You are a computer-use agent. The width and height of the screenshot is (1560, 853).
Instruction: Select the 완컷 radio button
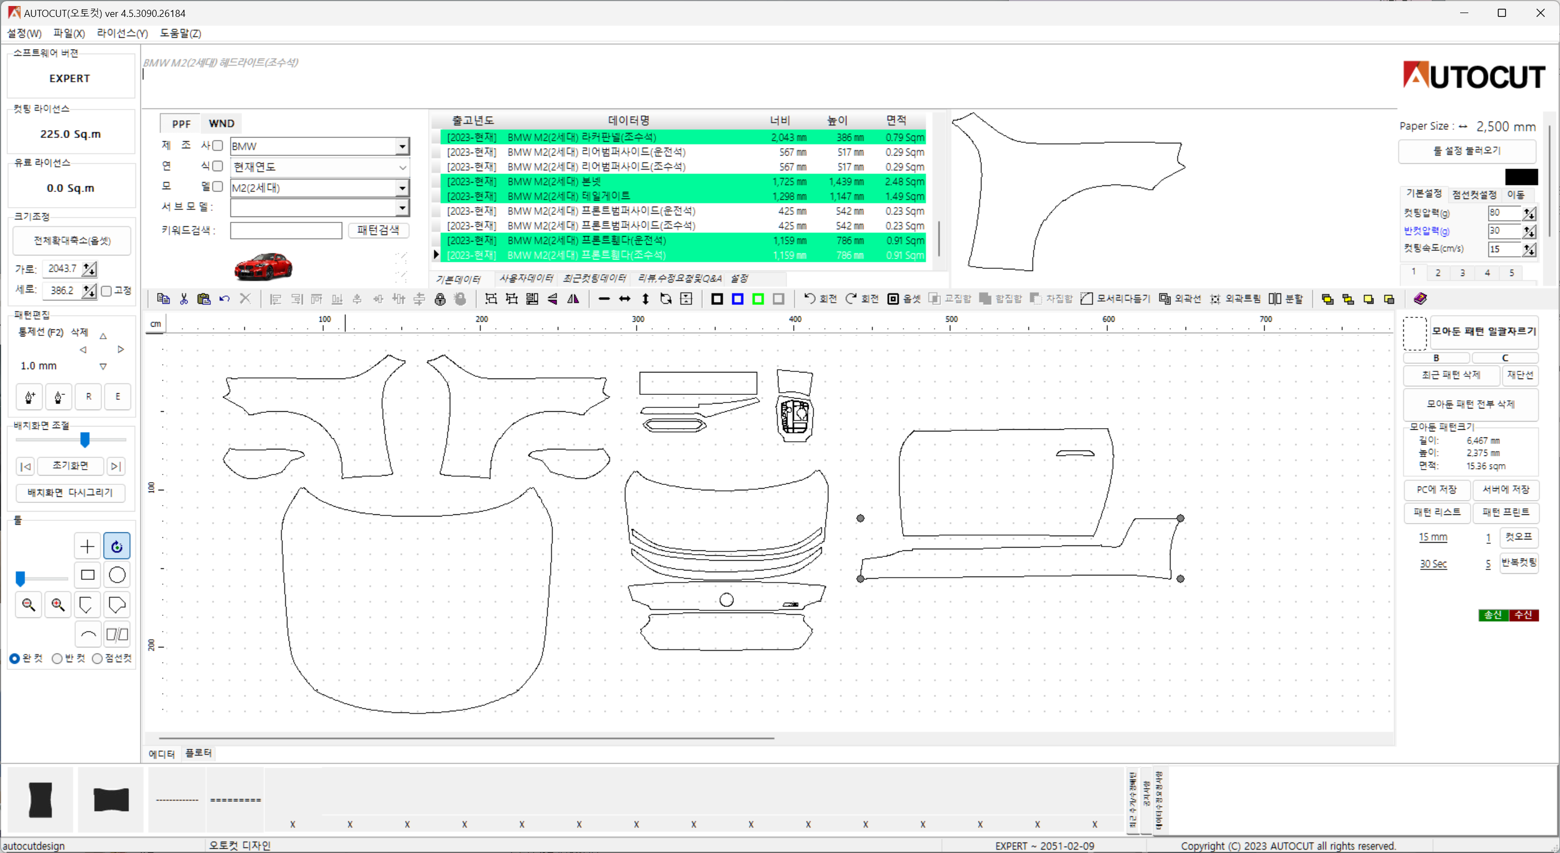15,658
